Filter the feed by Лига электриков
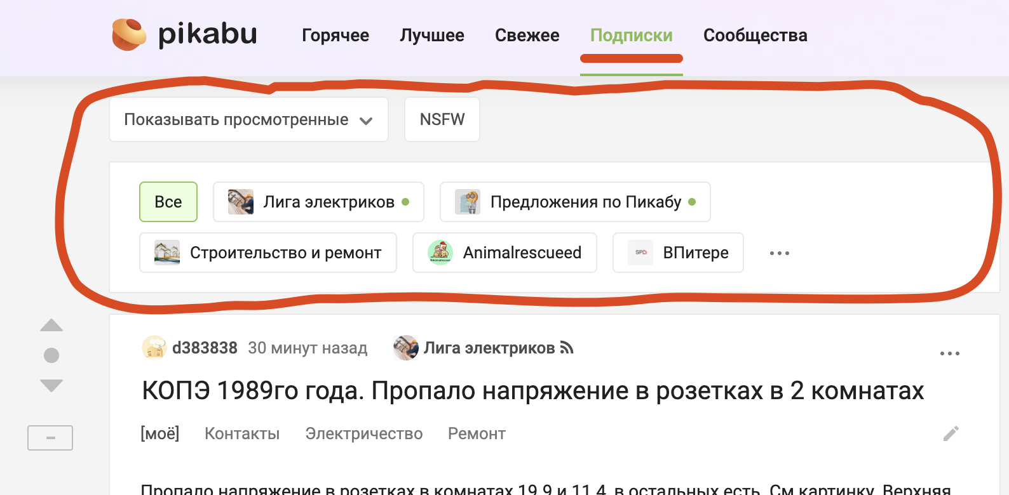 point(318,202)
